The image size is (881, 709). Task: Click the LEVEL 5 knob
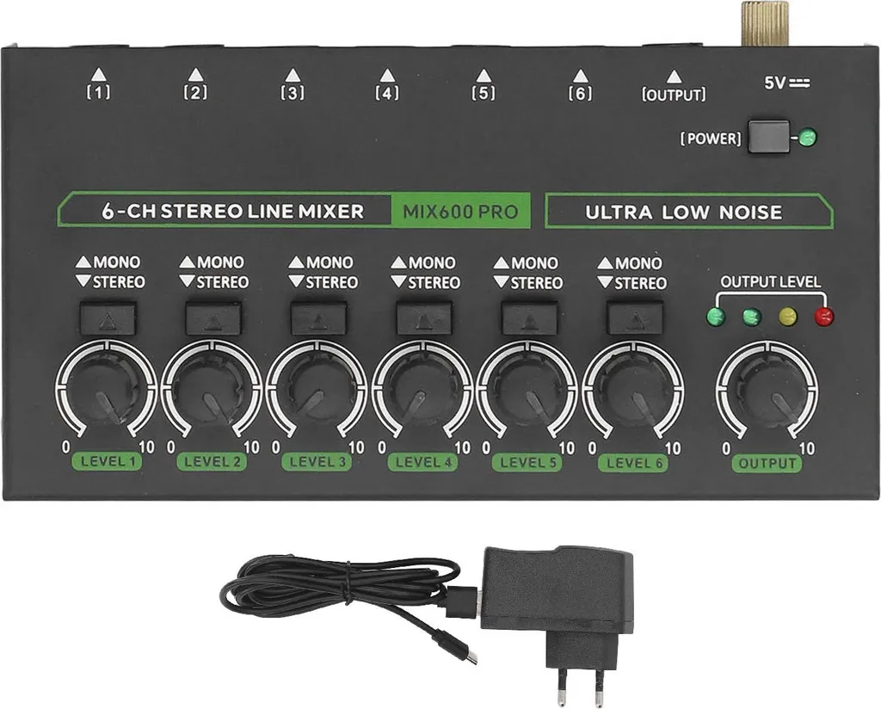click(527, 388)
